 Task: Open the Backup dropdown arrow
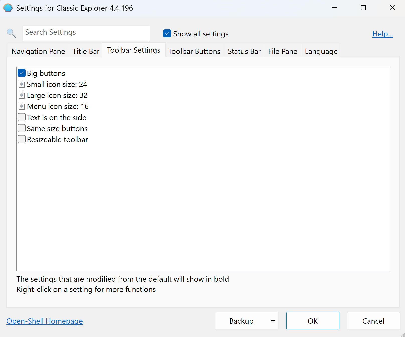(273, 321)
